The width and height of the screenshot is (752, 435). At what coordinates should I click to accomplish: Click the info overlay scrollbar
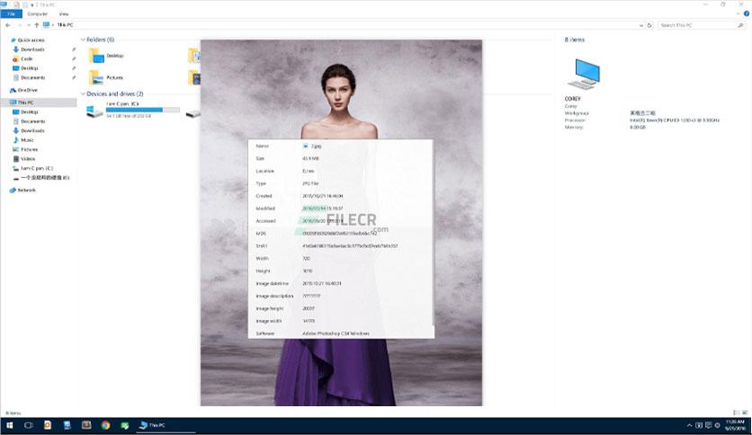(433, 235)
